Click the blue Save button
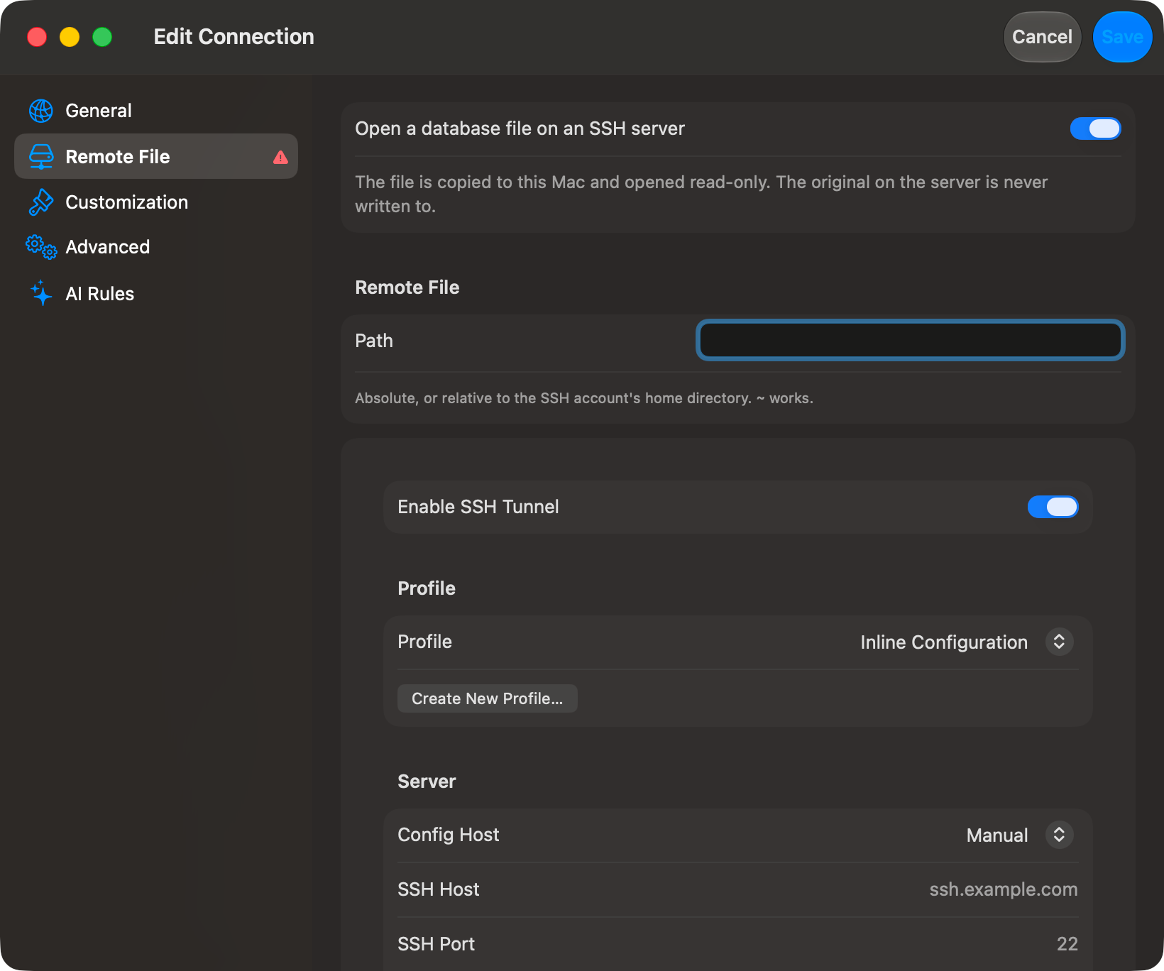Viewport: 1164px width, 971px height. coord(1122,37)
